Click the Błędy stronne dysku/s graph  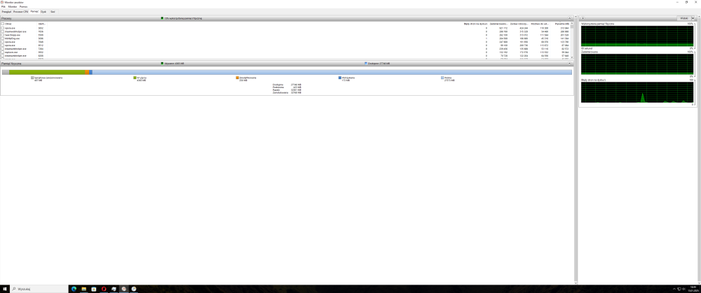click(637, 93)
